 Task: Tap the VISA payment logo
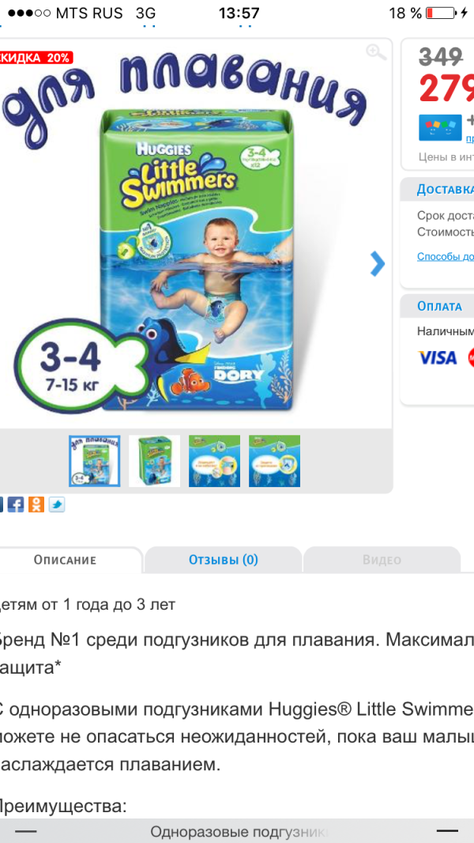438,357
